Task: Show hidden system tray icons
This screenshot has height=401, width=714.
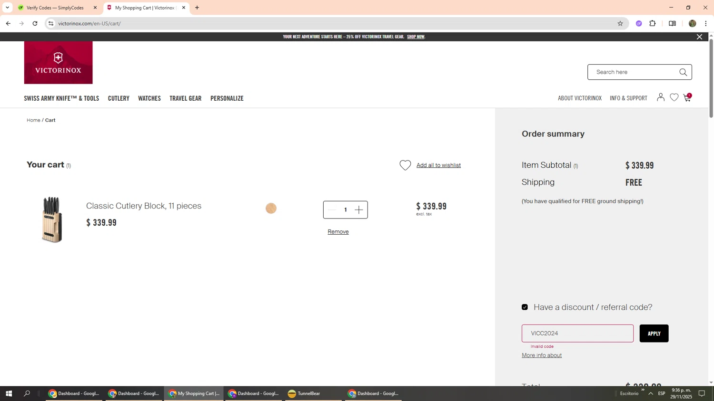Action: pyautogui.click(x=651, y=393)
